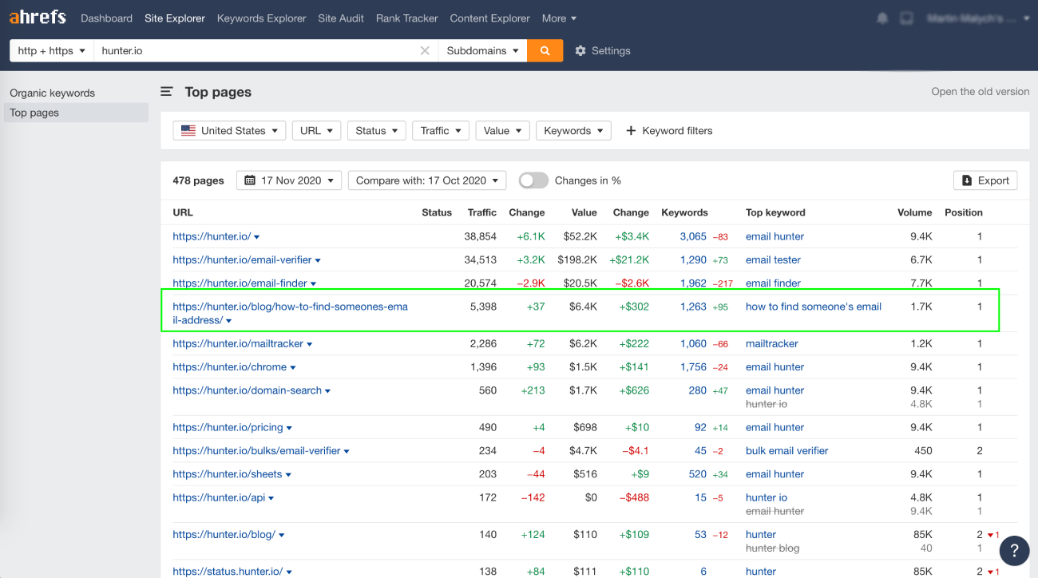Image resolution: width=1038 pixels, height=578 pixels.
Task: Expand the hunter.io/chrome URL arrow
Action: tap(293, 368)
